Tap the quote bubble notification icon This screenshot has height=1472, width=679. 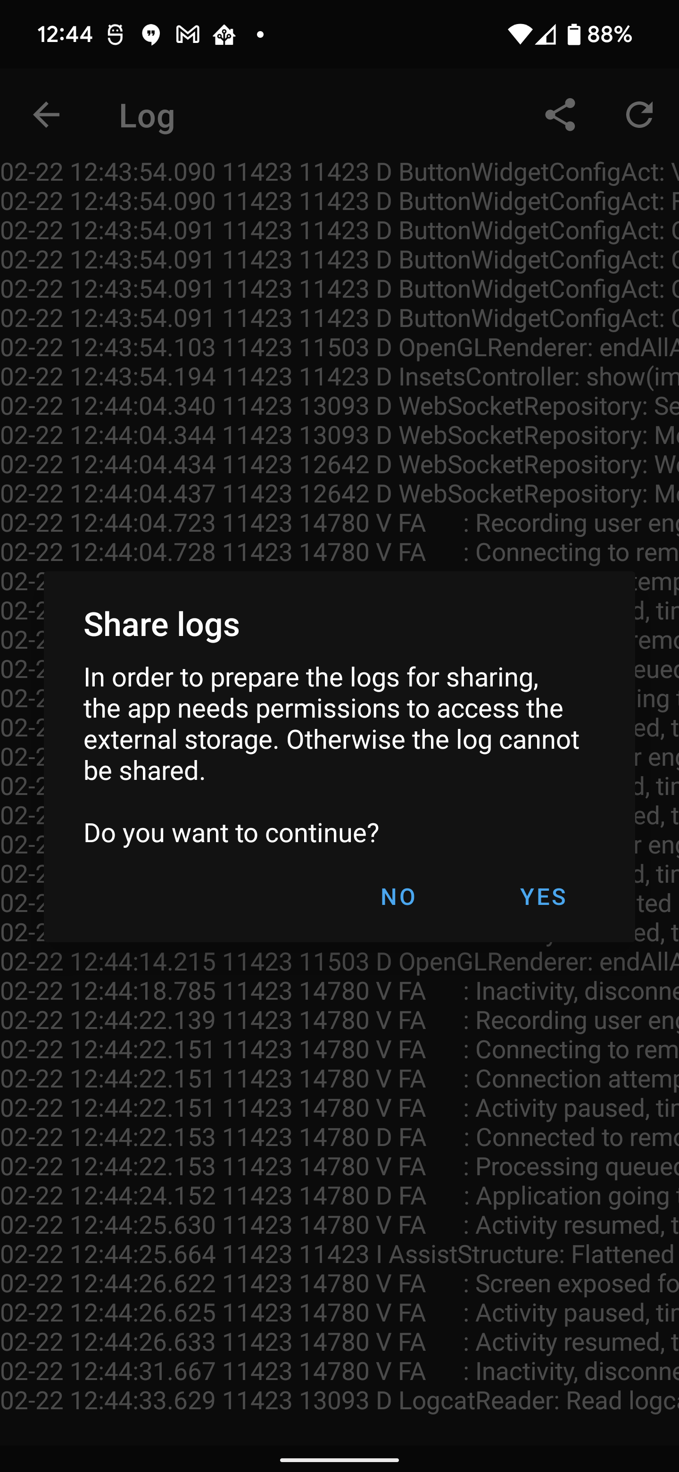(x=151, y=35)
